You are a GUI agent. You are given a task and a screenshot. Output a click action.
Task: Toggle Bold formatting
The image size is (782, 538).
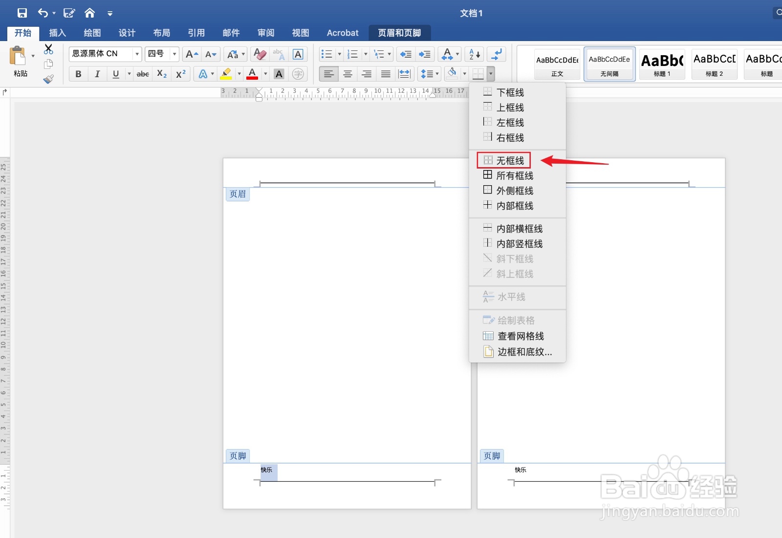78,74
